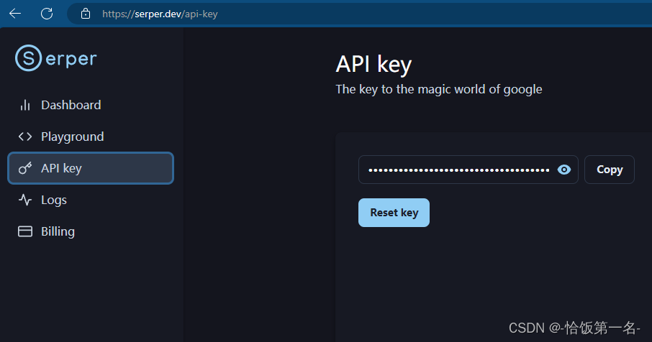Click 'The key to the magic world of google'

(439, 89)
